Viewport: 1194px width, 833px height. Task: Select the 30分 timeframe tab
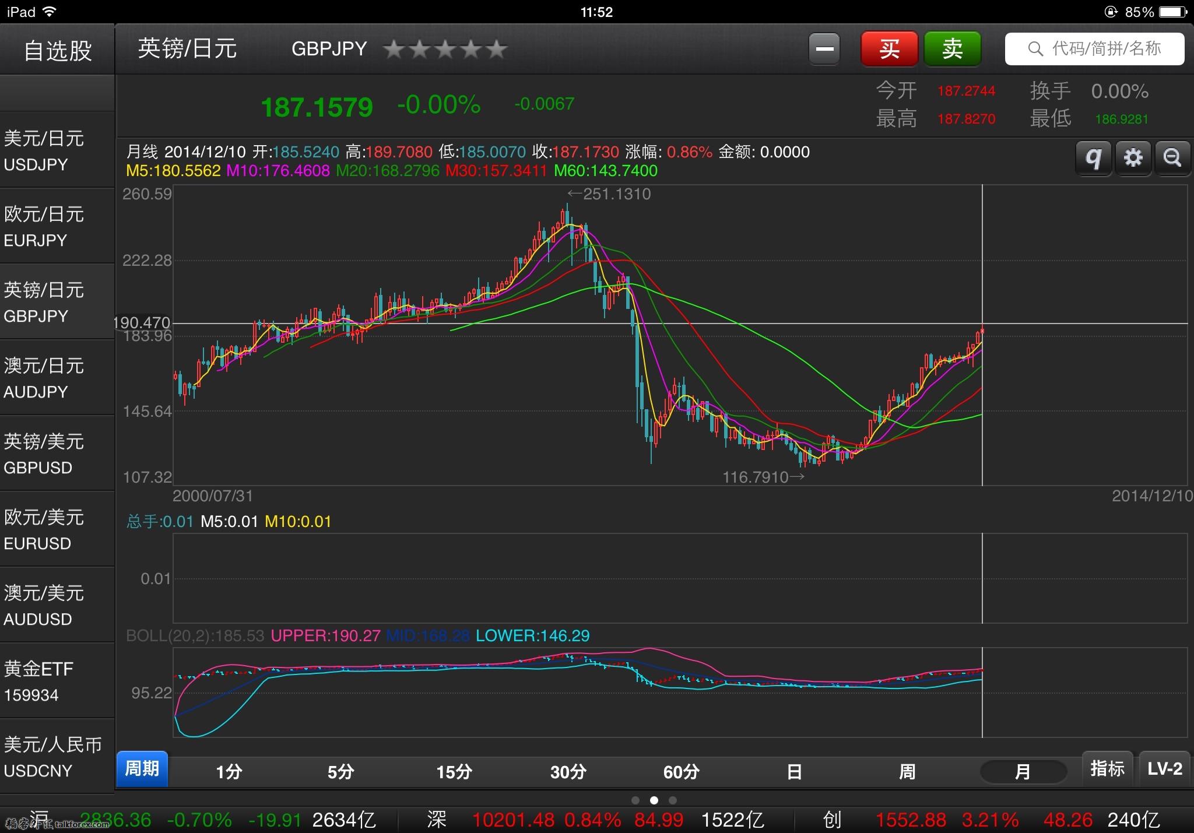(568, 772)
